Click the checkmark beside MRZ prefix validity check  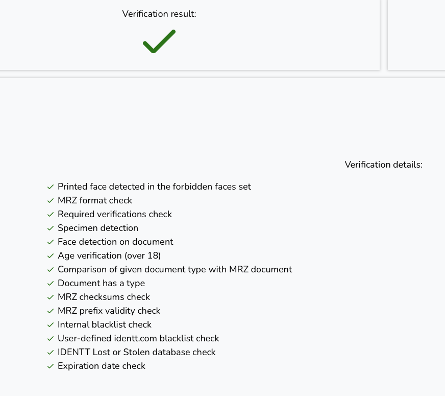click(x=51, y=311)
